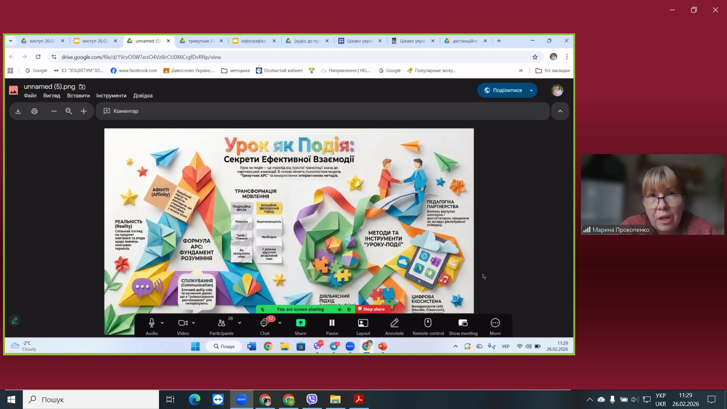The width and height of the screenshot is (727, 409).
Task: Switch to the інфографіка browser tab
Action: [x=253, y=41]
